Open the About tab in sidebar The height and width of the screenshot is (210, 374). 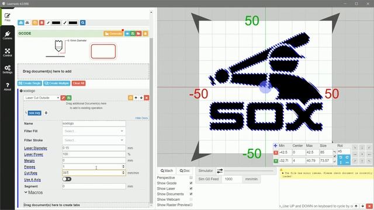[8, 86]
